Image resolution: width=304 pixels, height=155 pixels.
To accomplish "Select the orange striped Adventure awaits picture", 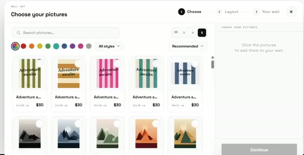I will [x=78, y=63].
